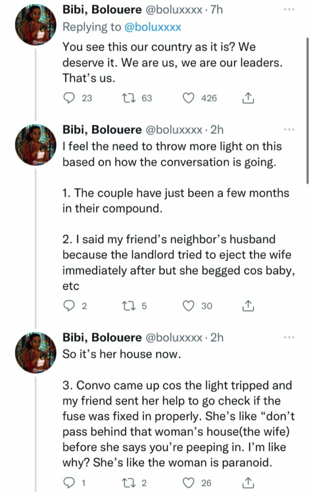The image size is (311, 492).
Task: Open more options on the 7h tweet
Action: pos(289,10)
